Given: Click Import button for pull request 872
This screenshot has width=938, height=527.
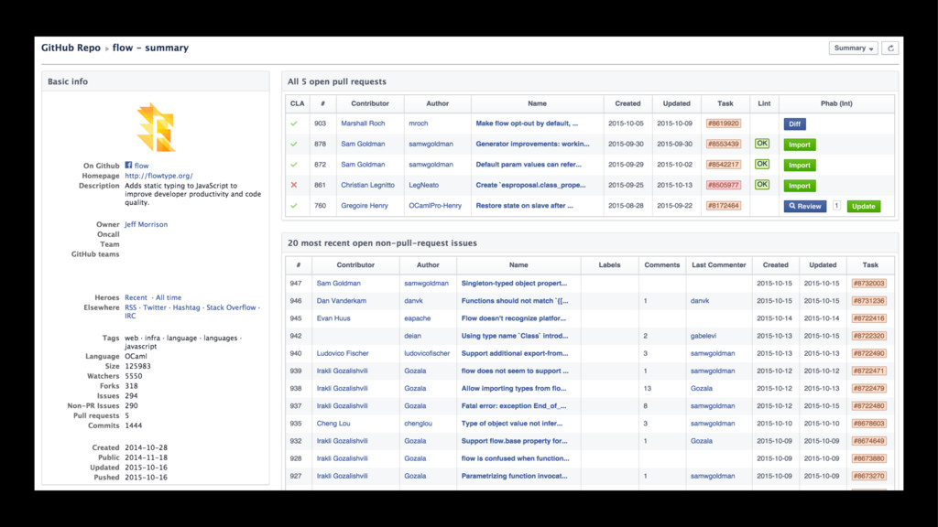Looking at the screenshot, I should coord(799,165).
